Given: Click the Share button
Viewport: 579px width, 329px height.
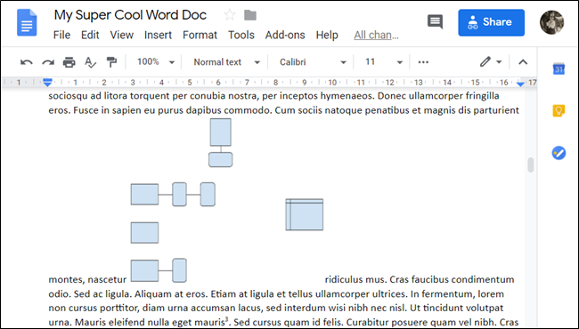Looking at the screenshot, I should pyautogui.click(x=491, y=22).
